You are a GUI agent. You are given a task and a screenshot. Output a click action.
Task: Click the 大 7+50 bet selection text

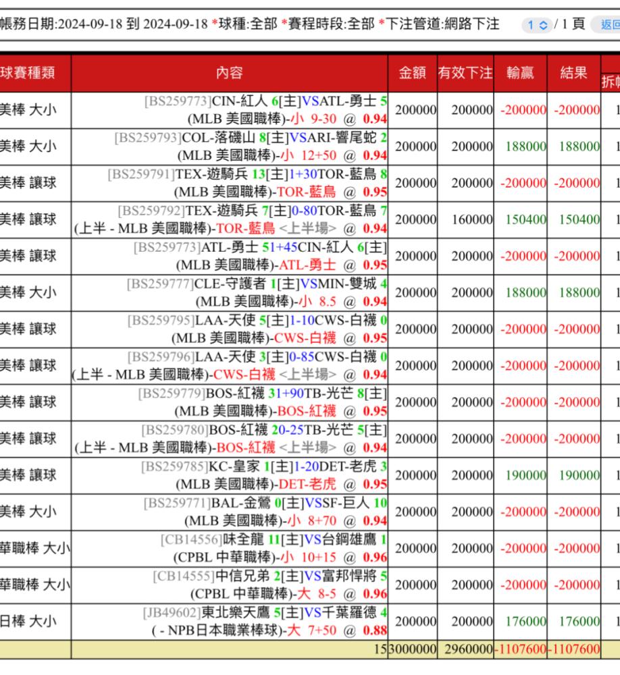(x=312, y=630)
